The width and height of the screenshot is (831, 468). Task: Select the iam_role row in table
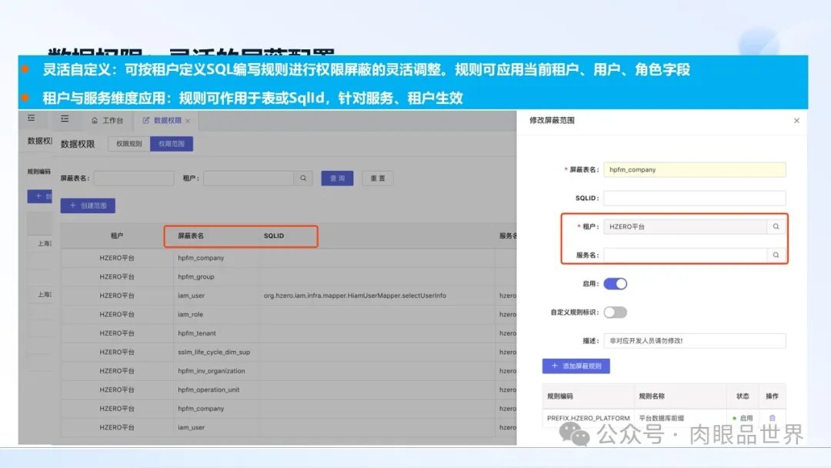click(x=189, y=314)
